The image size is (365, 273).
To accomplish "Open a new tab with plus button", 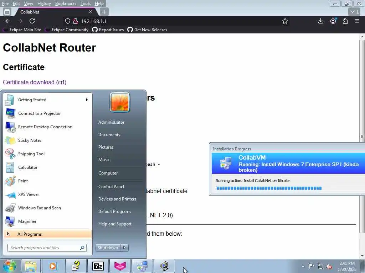I will click(104, 12).
